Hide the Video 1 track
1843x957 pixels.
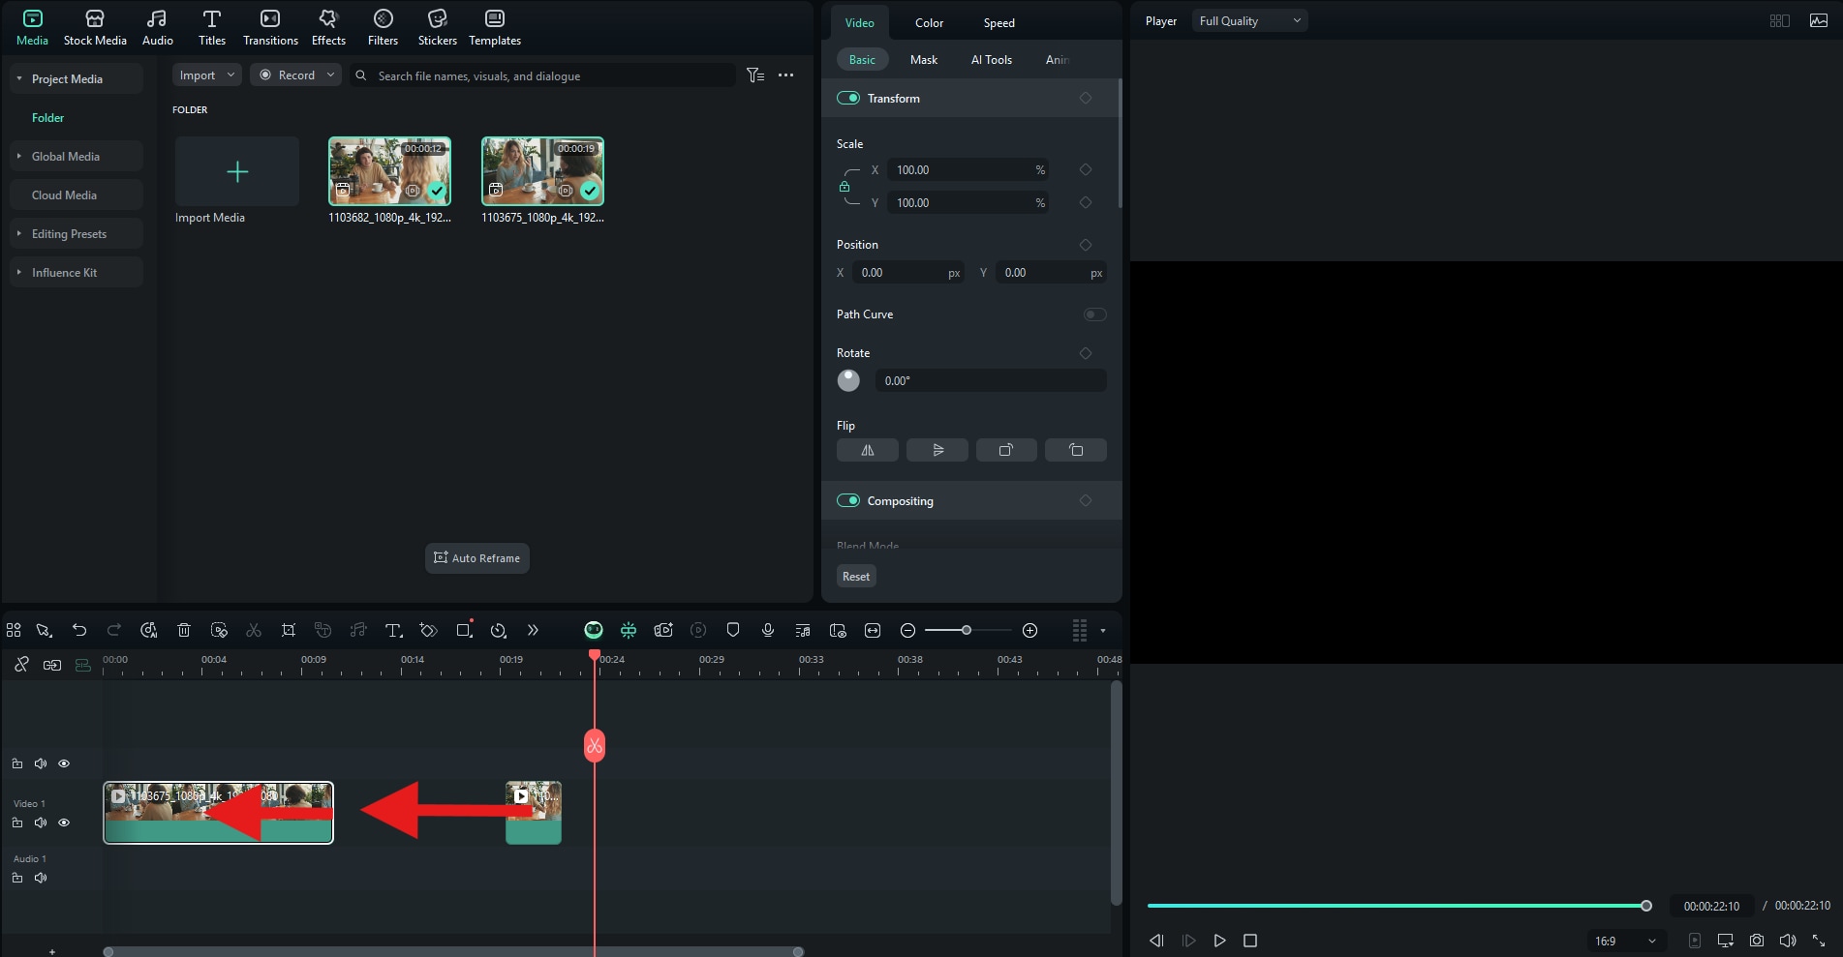click(64, 822)
